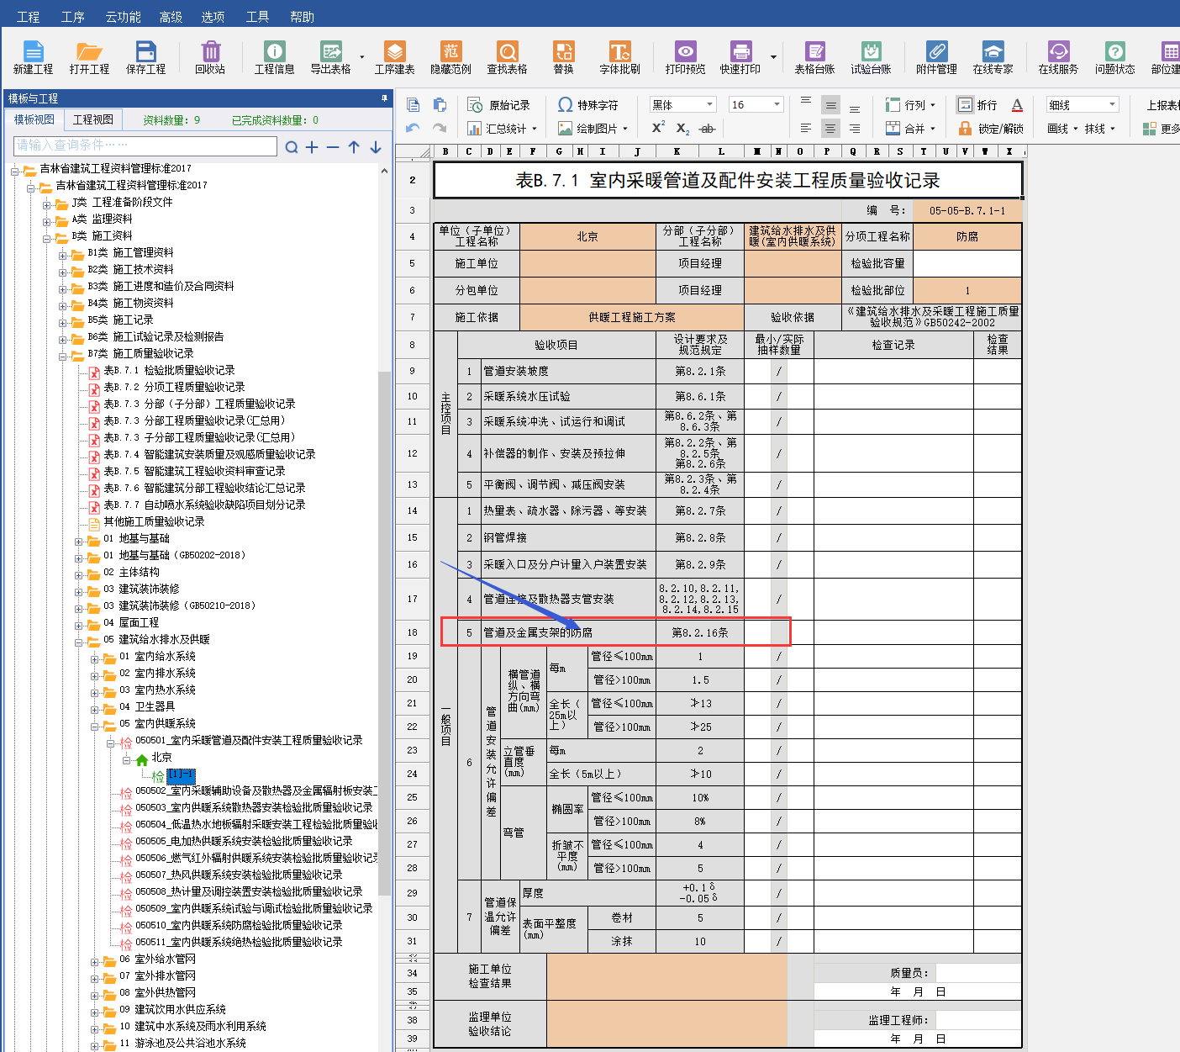Click the 特殊字符 button
This screenshot has height=1052, width=1180.
coord(587,105)
